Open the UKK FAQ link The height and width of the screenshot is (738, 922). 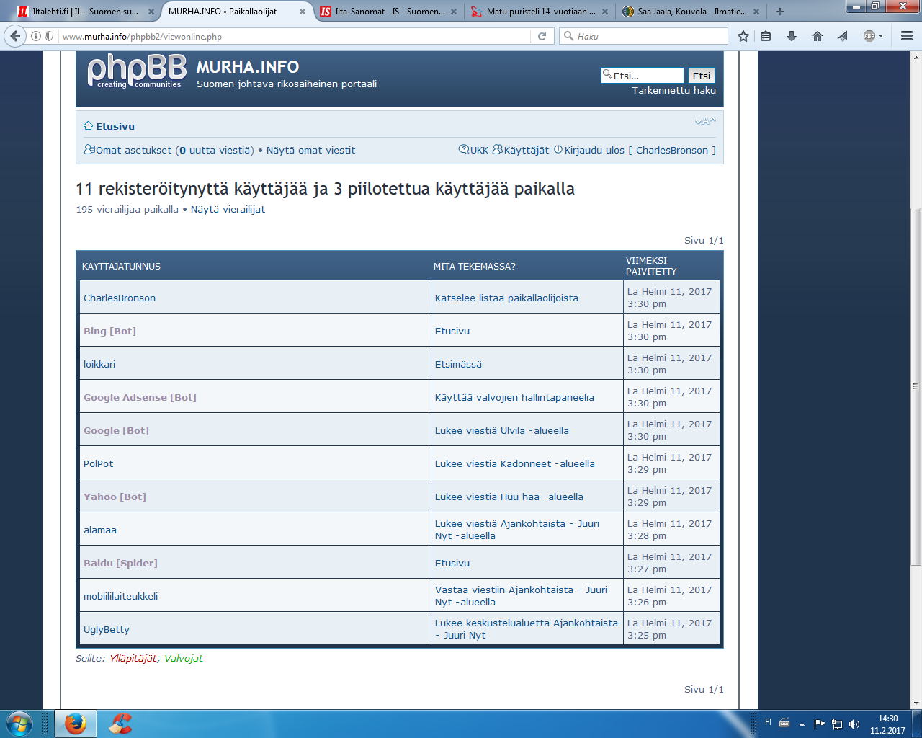(x=479, y=151)
